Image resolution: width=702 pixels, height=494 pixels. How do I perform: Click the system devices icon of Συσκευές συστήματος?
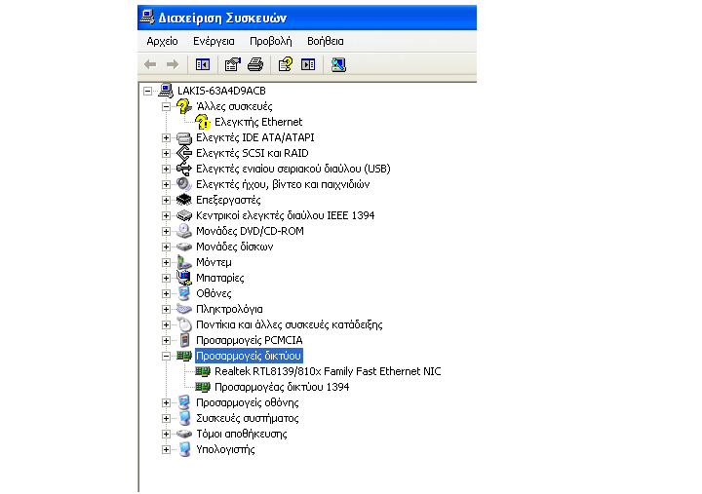[184, 418]
